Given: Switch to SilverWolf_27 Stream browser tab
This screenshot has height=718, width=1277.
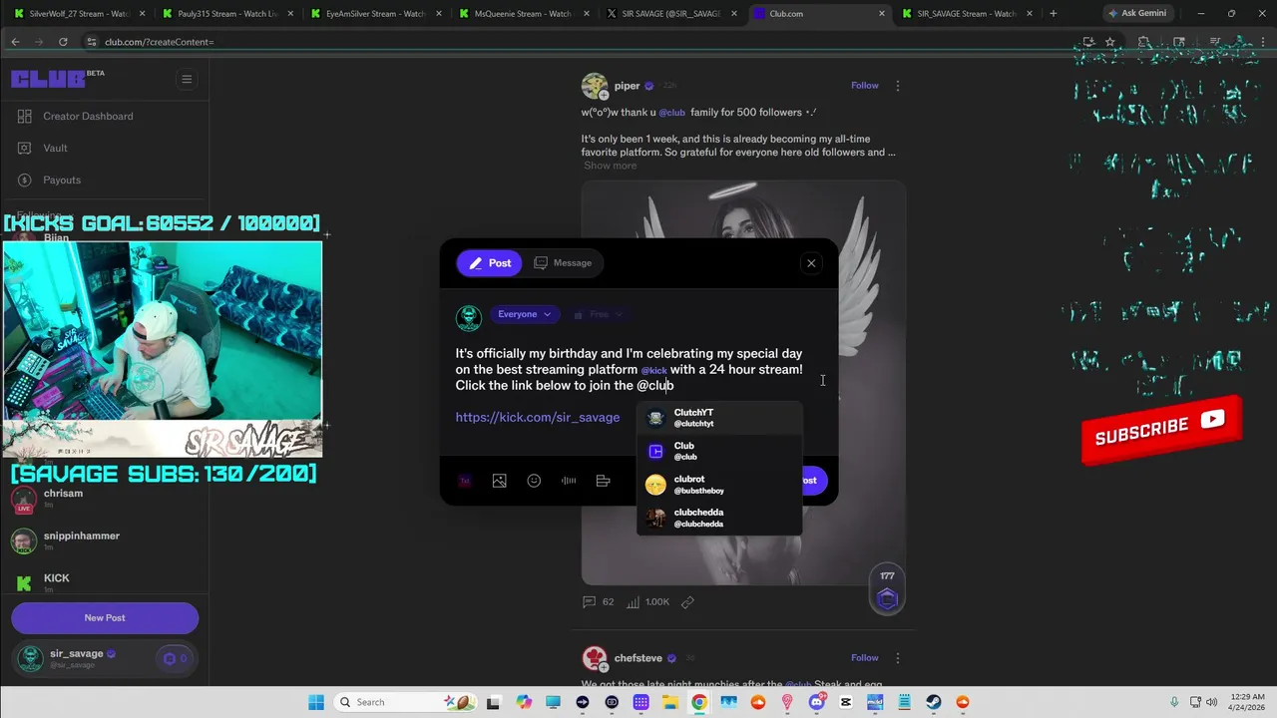Looking at the screenshot, I should (80, 14).
